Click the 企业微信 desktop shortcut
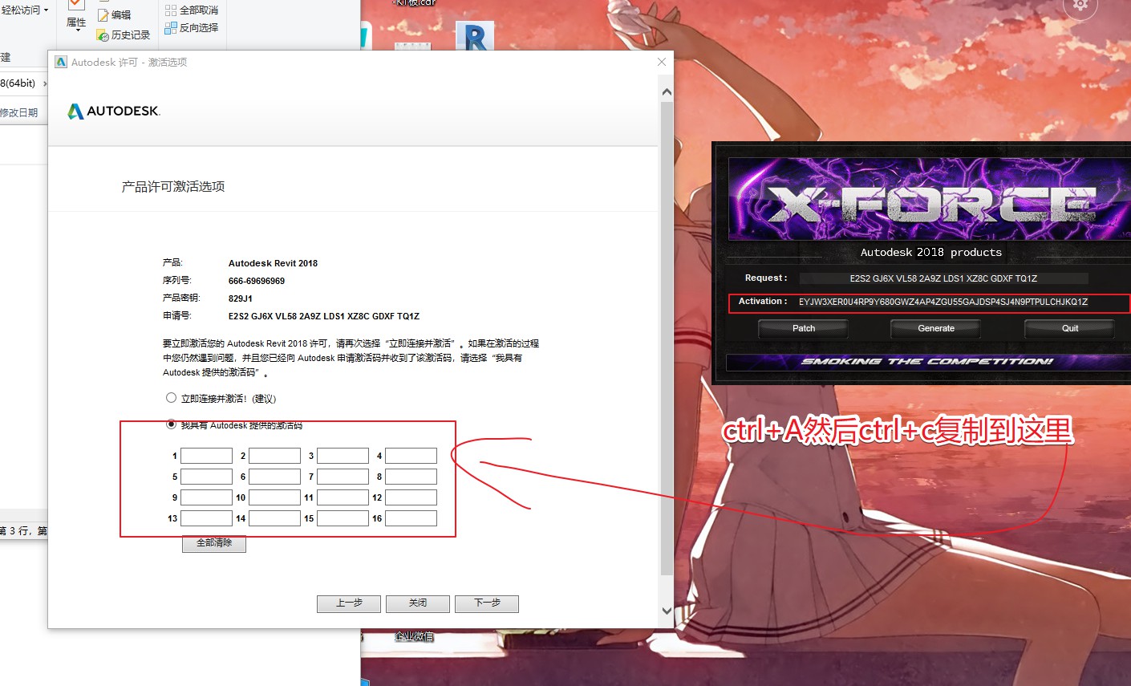This screenshot has width=1131, height=686. click(x=414, y=636)
